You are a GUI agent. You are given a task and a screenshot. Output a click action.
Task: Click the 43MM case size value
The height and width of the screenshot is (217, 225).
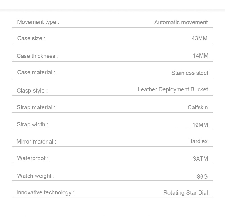pyautogui.click(x=199, y=38)
